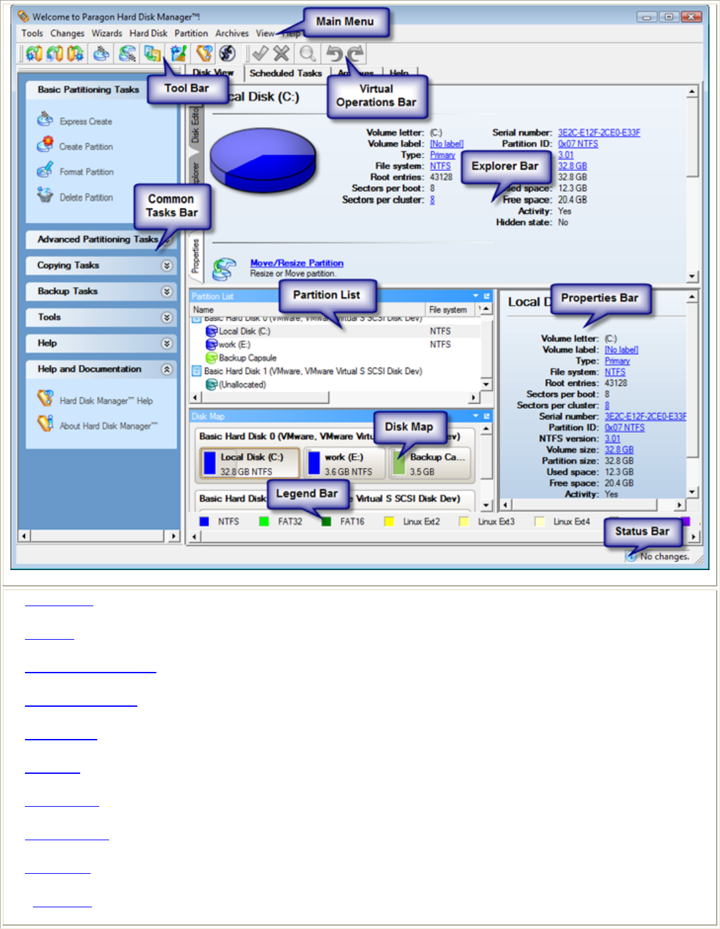Image resolution: width=720 pixels, height=929 pixels.
Task: Click the Discard changes X toolbar icon
Action: click(x=281, y=54)
